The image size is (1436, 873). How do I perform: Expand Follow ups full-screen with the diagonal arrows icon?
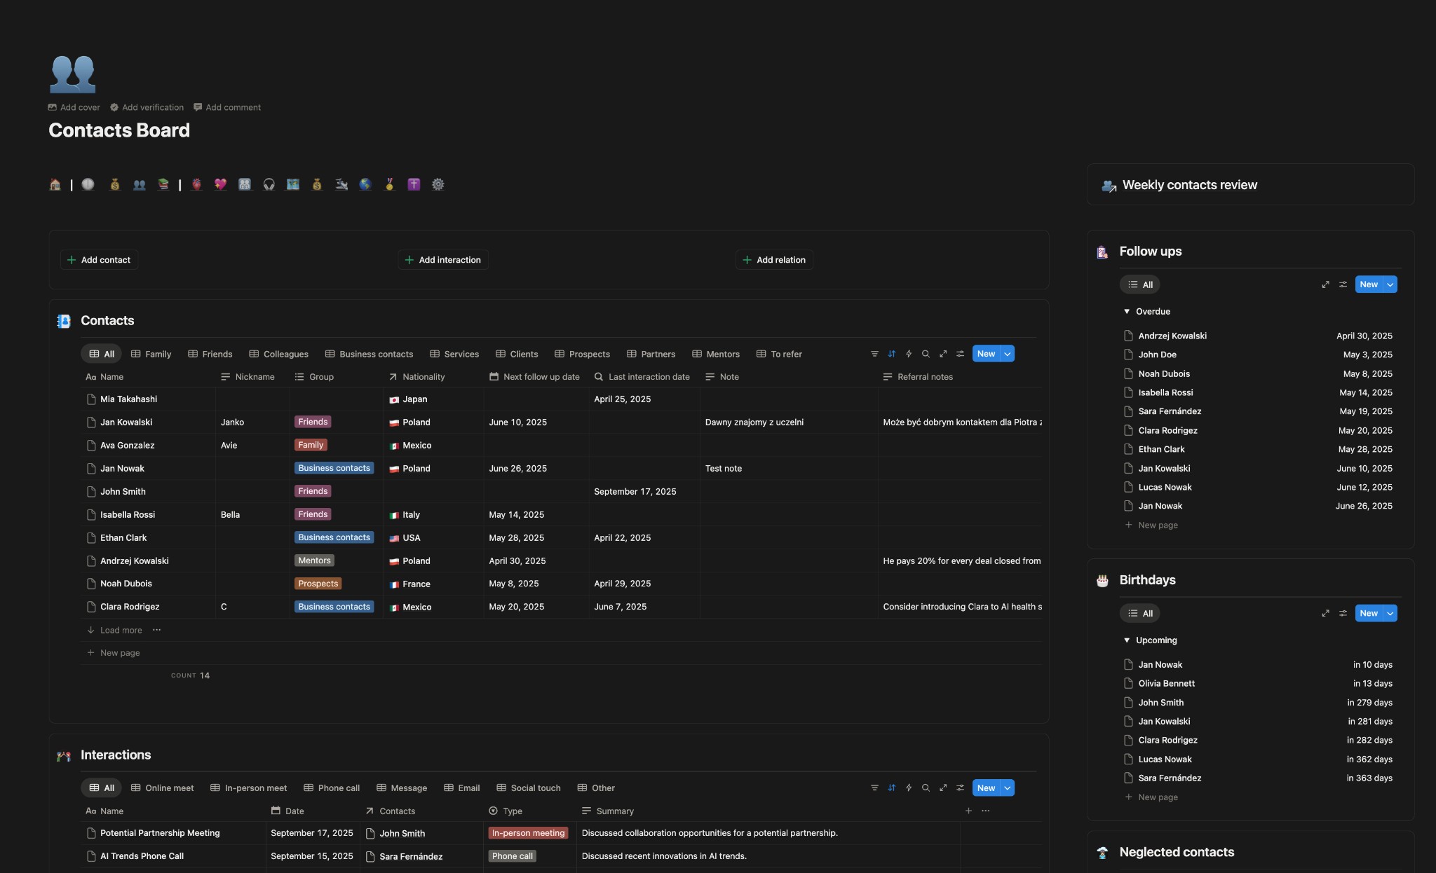pyautogui.click(x=1325, y=284)
